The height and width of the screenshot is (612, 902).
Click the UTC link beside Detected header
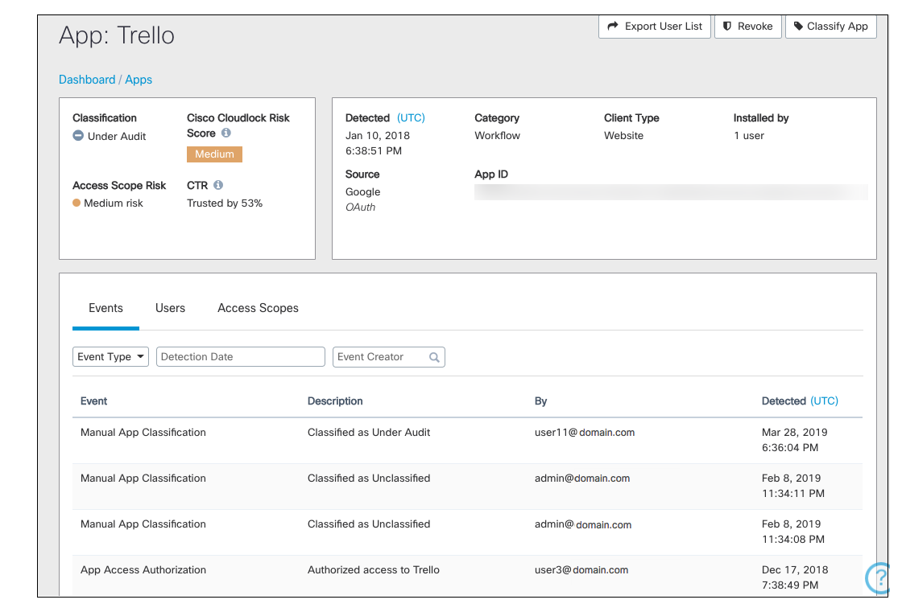[x=411, y=117]
